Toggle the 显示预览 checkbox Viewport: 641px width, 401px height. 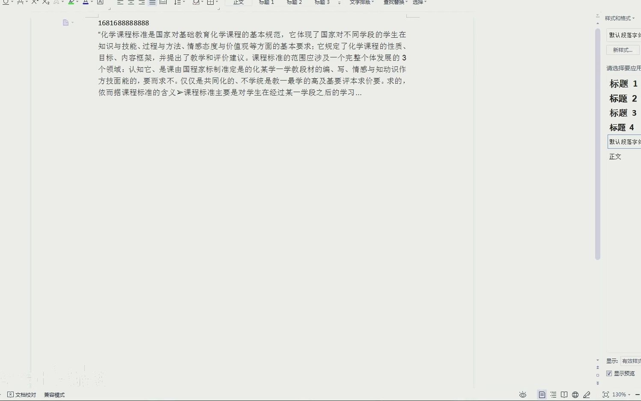(609, 374)
